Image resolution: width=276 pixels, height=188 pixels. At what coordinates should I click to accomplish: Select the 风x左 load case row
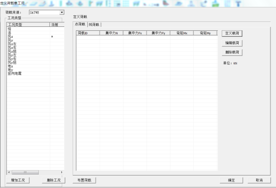[36, 44]
